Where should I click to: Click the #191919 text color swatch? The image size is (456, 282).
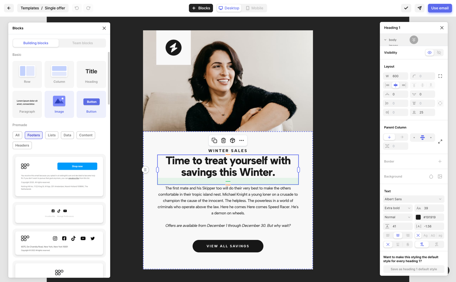pos(418,217)
